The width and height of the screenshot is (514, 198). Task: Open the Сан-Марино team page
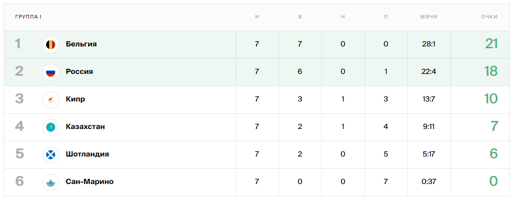point(90,182)
